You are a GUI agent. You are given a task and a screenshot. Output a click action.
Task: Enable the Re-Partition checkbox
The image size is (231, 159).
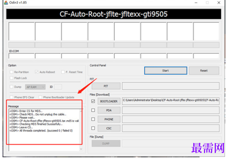11,72
